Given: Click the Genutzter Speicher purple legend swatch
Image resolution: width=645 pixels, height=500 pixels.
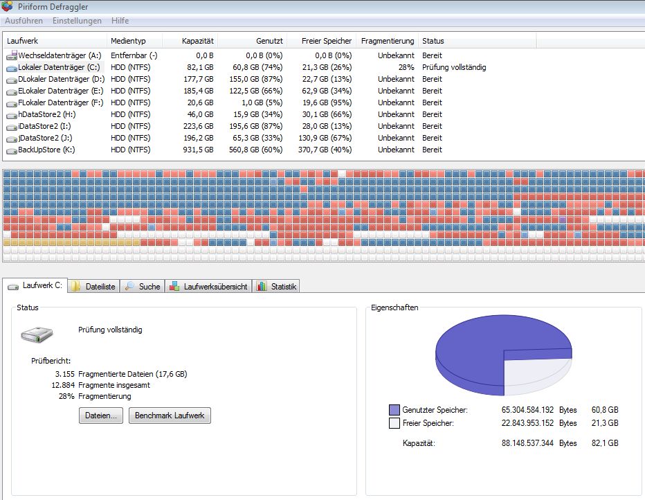Looking at the screenshot, I should click(x=394, y=410).
